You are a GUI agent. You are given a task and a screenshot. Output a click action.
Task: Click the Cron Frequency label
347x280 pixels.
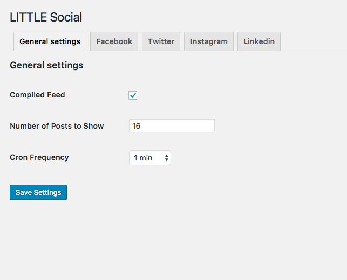(x=39, y=157)
